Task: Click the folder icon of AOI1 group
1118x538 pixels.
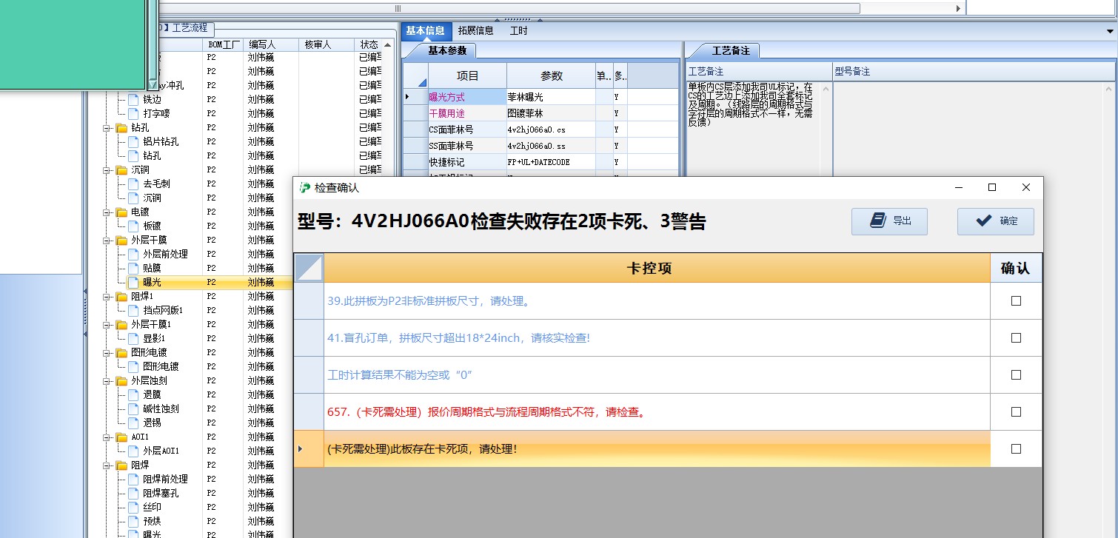Action: tap(121, 437)
